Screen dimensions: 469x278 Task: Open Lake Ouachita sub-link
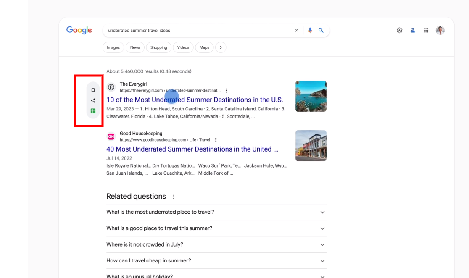tap(173, 173)
